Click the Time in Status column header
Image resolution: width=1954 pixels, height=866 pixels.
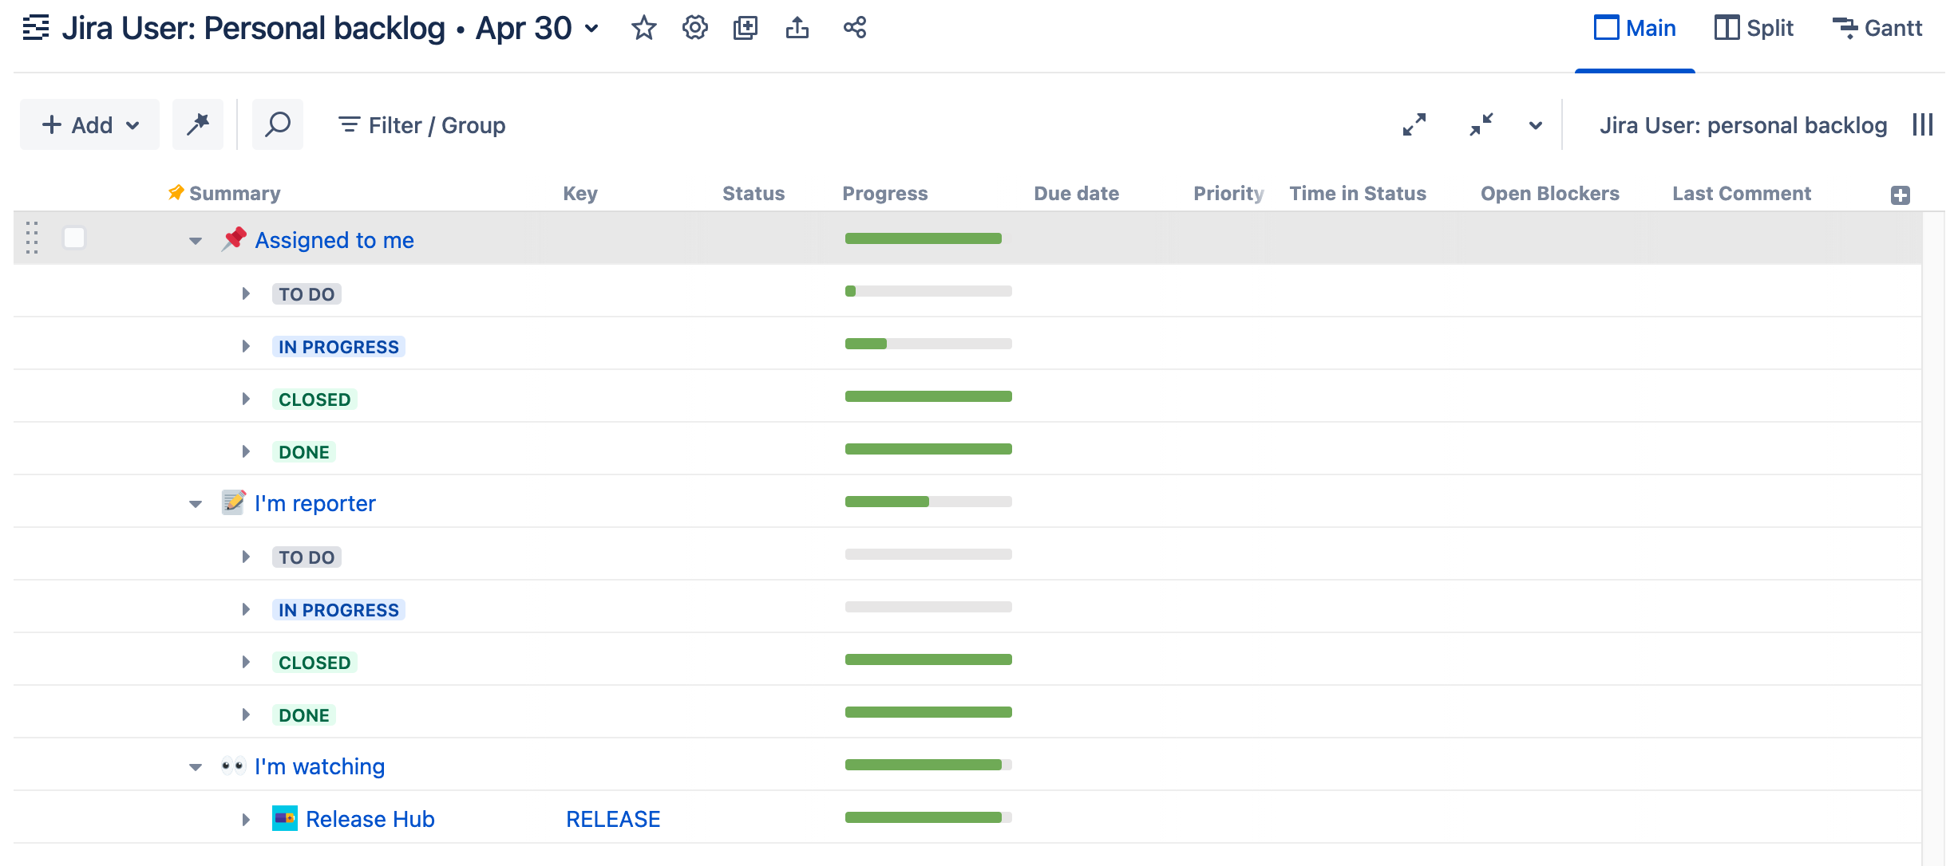1358,193
